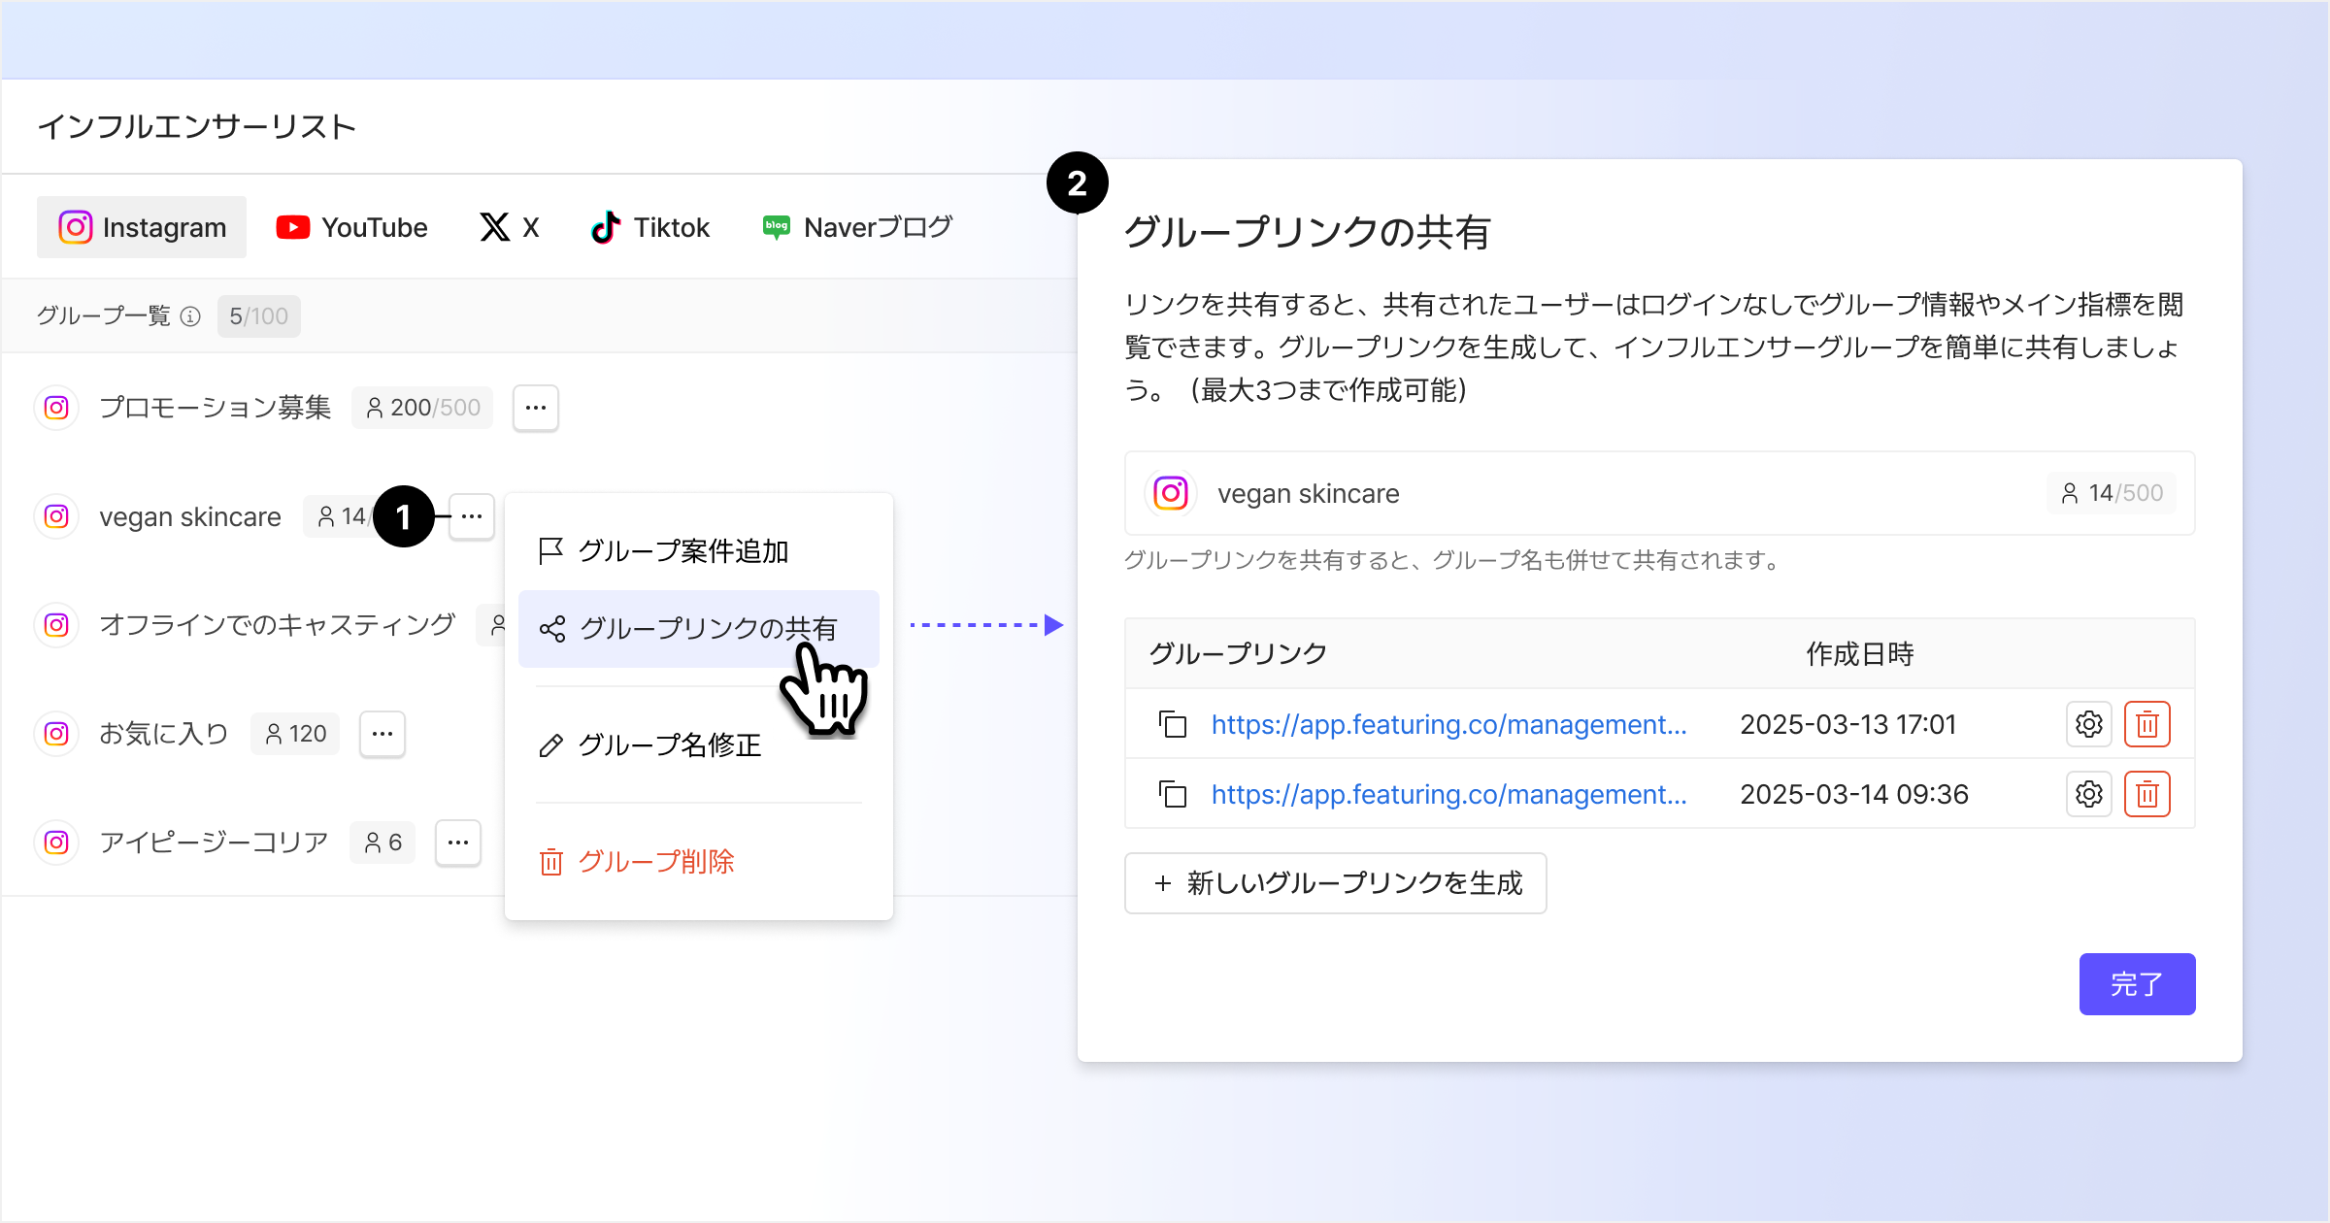Delete the 2025-03-13 group link
This screenshot has width=2330, height=1223.
[x=2147, y=724]
